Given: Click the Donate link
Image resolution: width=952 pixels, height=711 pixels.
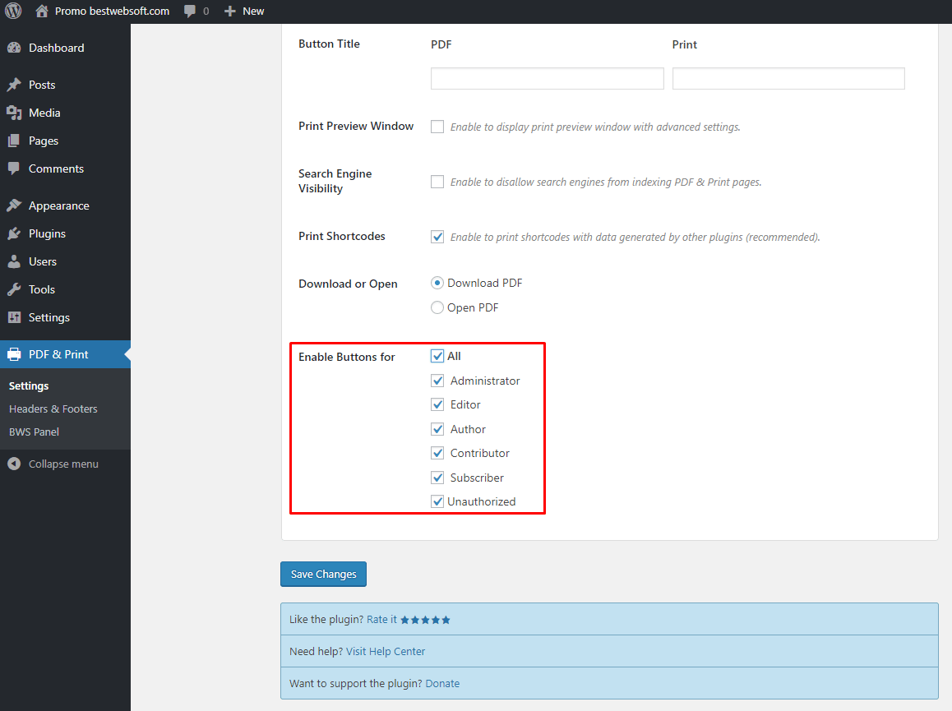Looking at the screenshot, I should pos(442,684).
